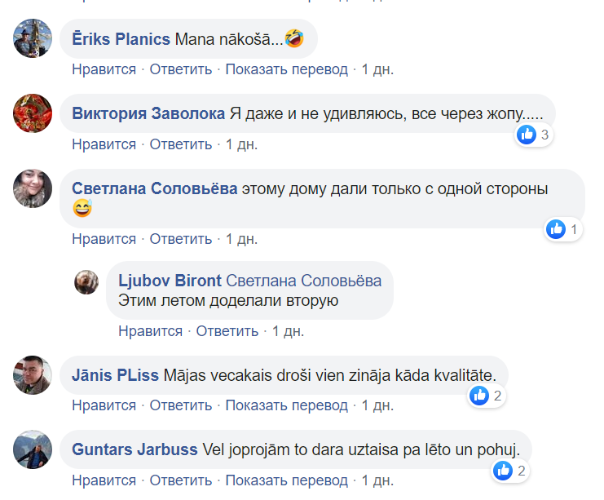Open Виктория Заволока profile avatar
The image size is (604, 500).
pyautogui.click(x=33, y=113)
